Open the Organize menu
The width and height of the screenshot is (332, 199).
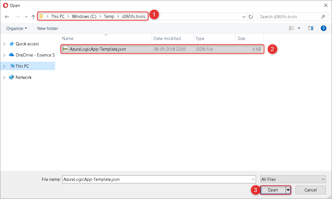(17, 28)
